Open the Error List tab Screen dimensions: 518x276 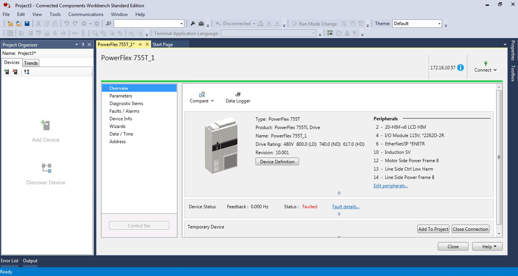point(10,261)
